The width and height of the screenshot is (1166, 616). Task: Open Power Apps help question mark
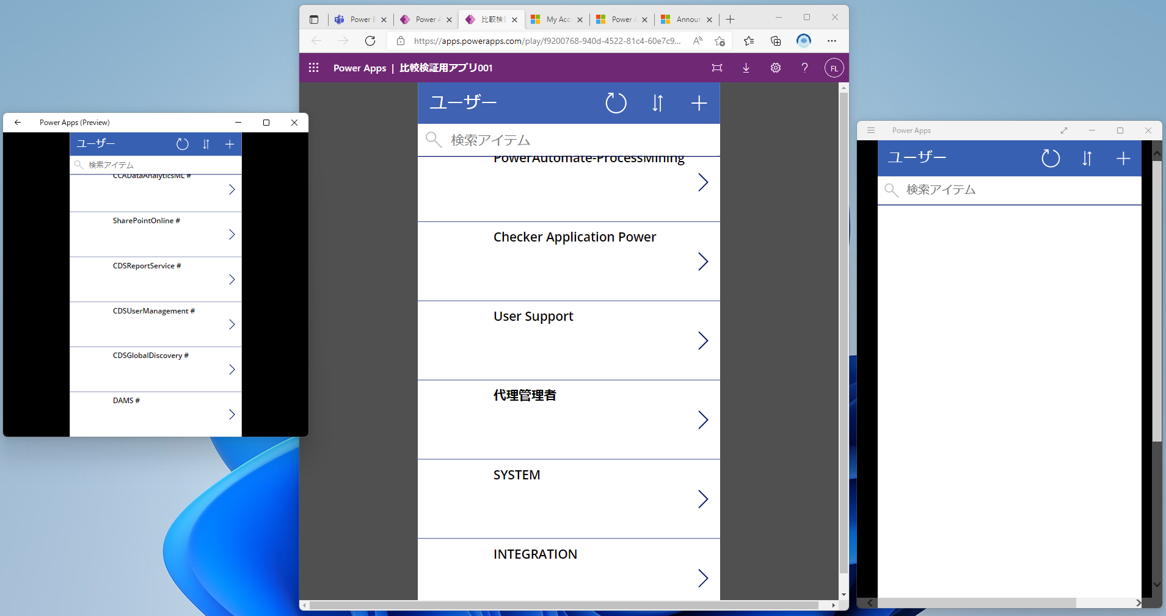pyautogui.click(x=804, y=68)
